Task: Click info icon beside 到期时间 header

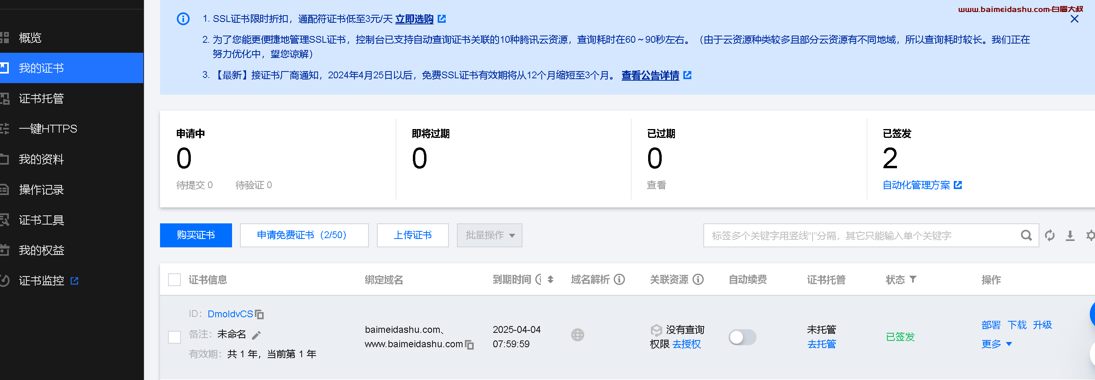Action: (539, 279)
